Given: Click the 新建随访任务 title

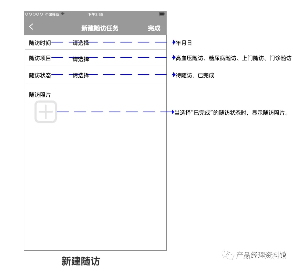Looking at the screenshot, I should tap(100, 28).
